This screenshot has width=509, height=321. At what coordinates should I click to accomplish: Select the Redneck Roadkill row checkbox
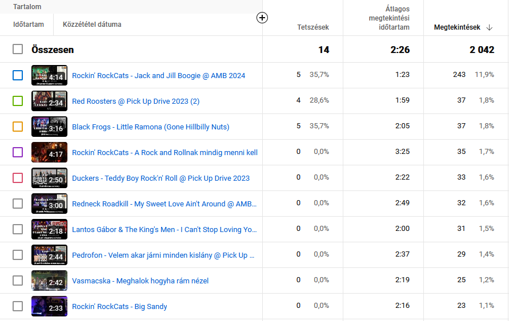click(18, 204)
